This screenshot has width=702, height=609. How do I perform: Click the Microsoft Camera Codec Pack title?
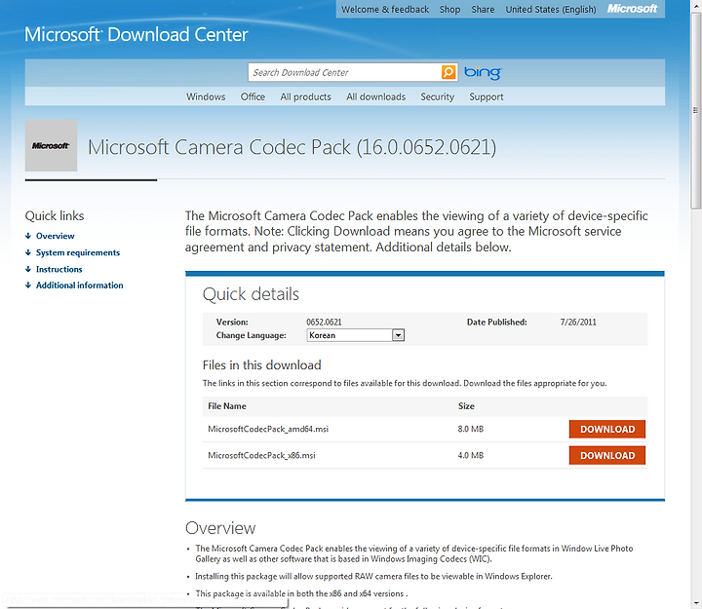pyautogui.click(x=292, y=147)
